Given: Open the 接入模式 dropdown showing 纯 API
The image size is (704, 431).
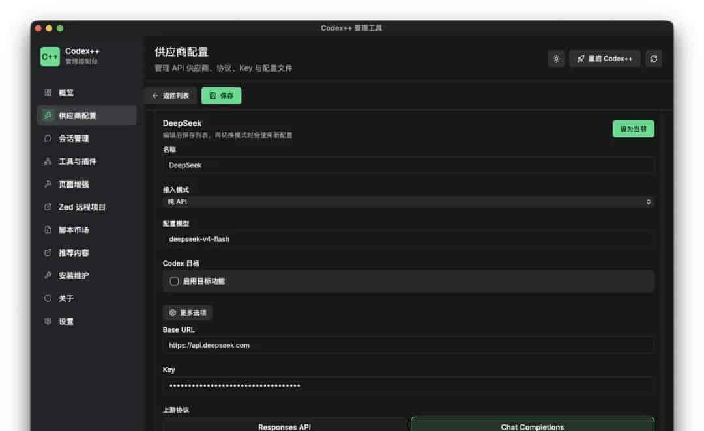Looking at the screenshot, I should click(x=408, y=202).
